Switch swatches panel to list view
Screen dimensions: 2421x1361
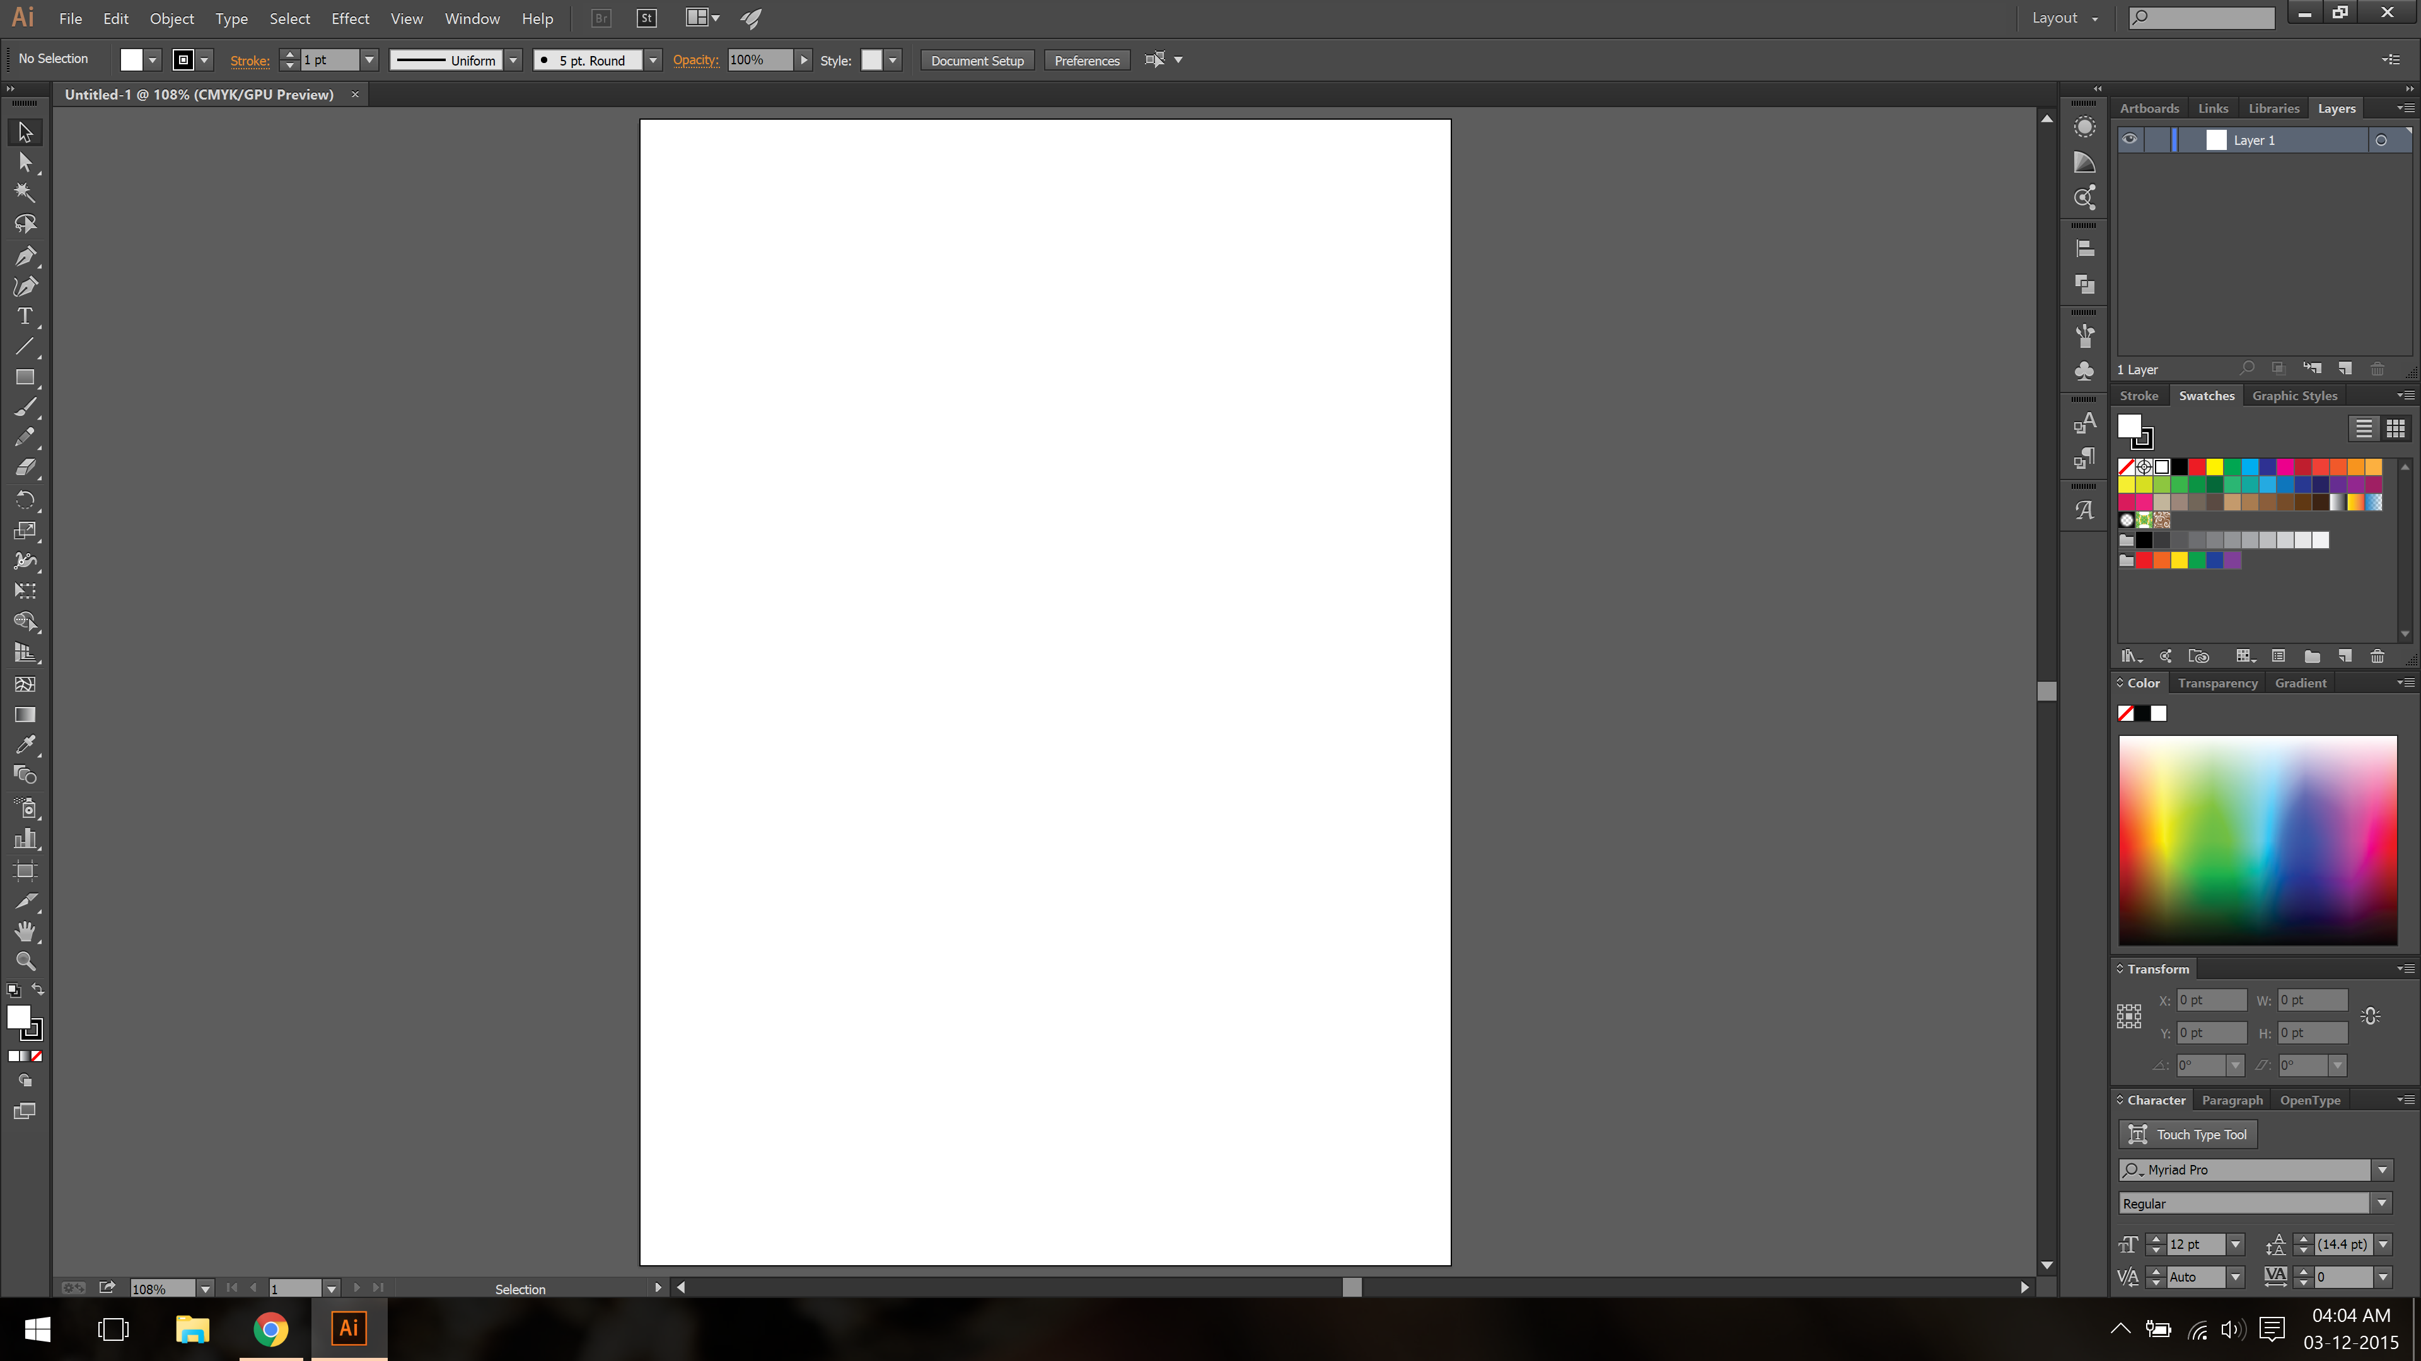[2364, 428]
